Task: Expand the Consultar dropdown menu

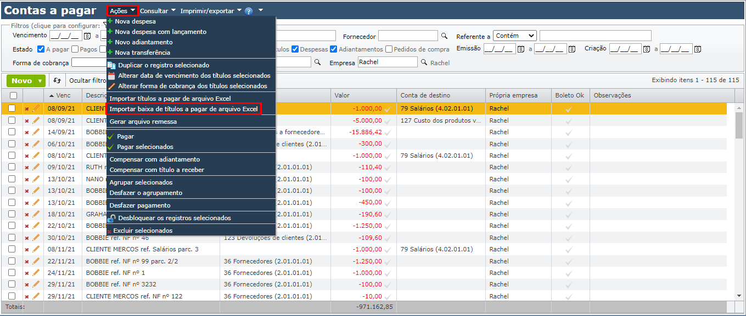Action: (158, 10)
